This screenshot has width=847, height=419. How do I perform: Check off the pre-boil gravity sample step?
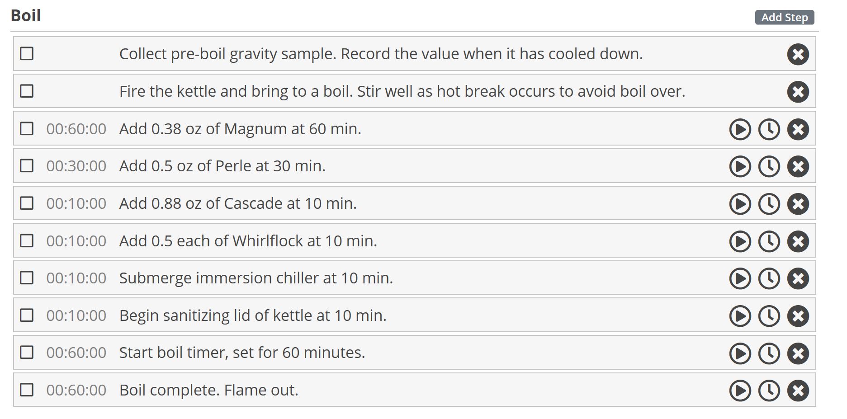27,54
